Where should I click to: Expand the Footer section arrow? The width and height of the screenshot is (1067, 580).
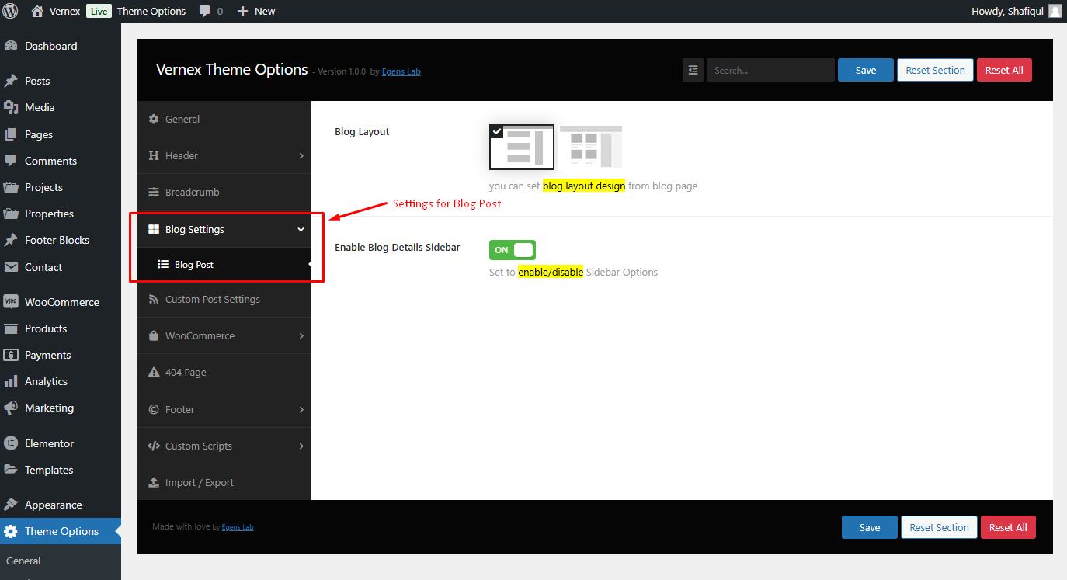(301, 410)
